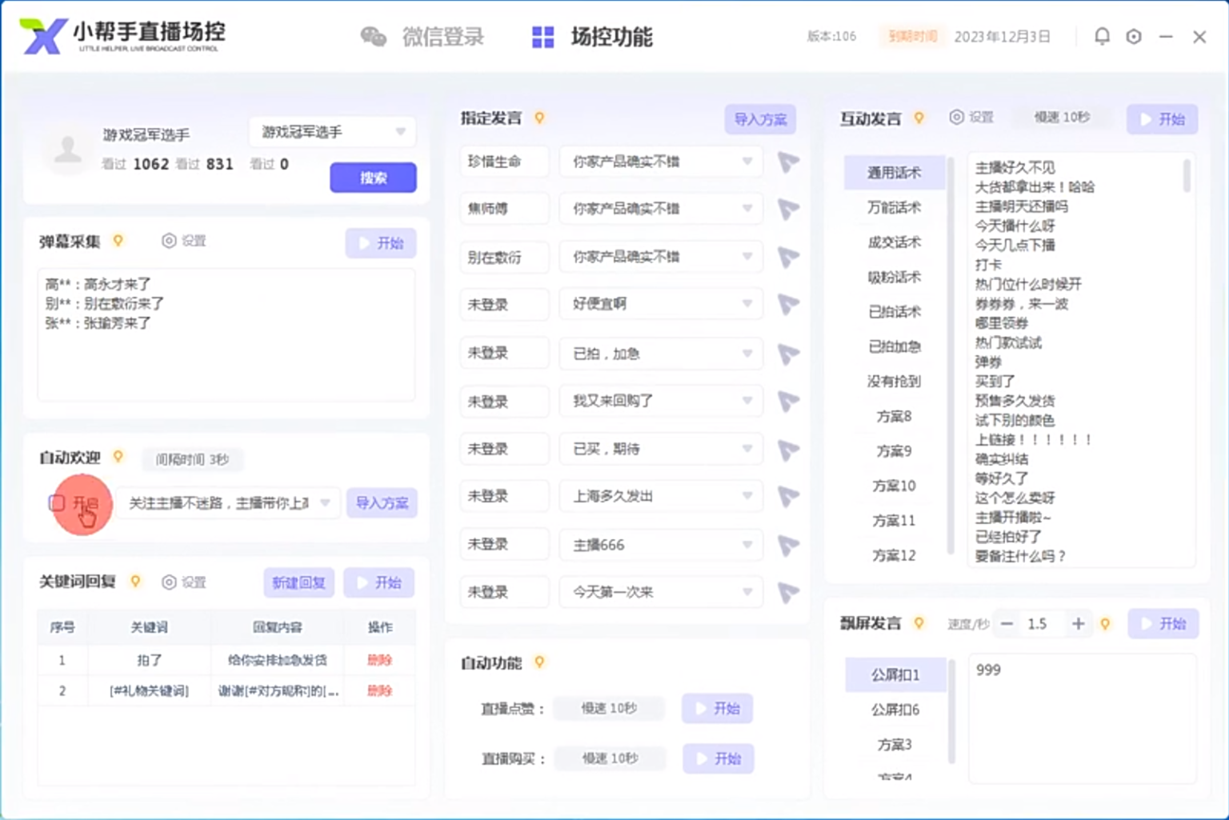Click the hint bulb beside 指定发言
This screenshot has width=1229, height=820.
click(539, 118)
